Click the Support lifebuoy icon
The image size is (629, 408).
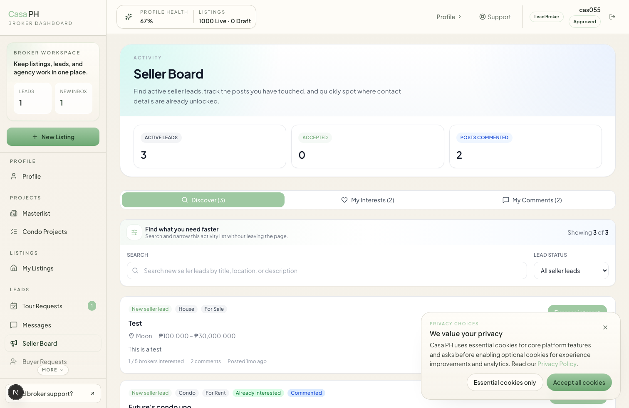[483, 17]
